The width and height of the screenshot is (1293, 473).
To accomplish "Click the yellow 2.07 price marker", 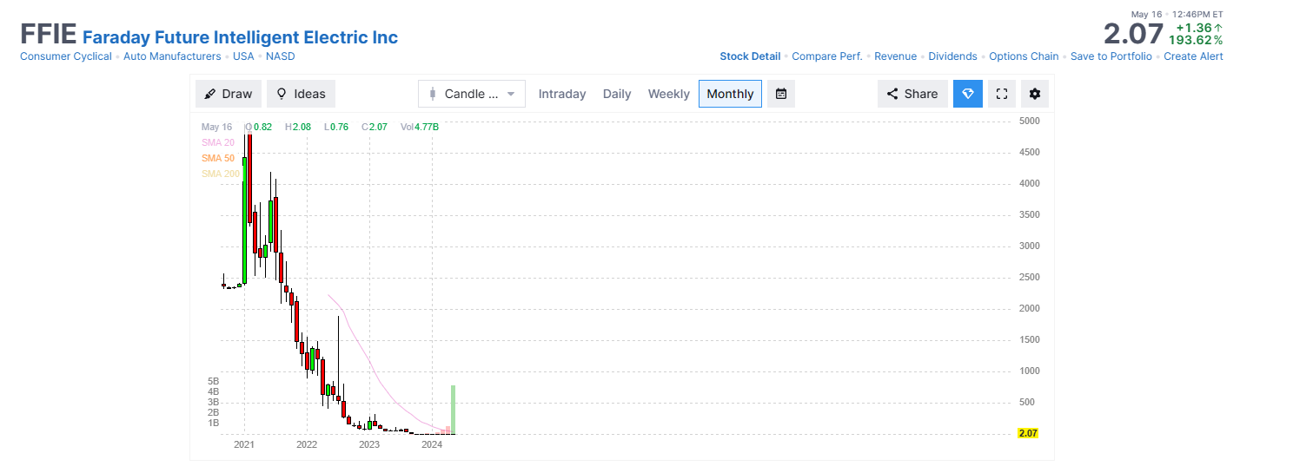I will (x=1028, y=433).
